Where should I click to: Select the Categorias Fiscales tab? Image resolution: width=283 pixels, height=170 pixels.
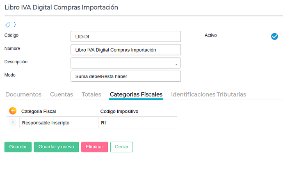[x=136, y=94]
